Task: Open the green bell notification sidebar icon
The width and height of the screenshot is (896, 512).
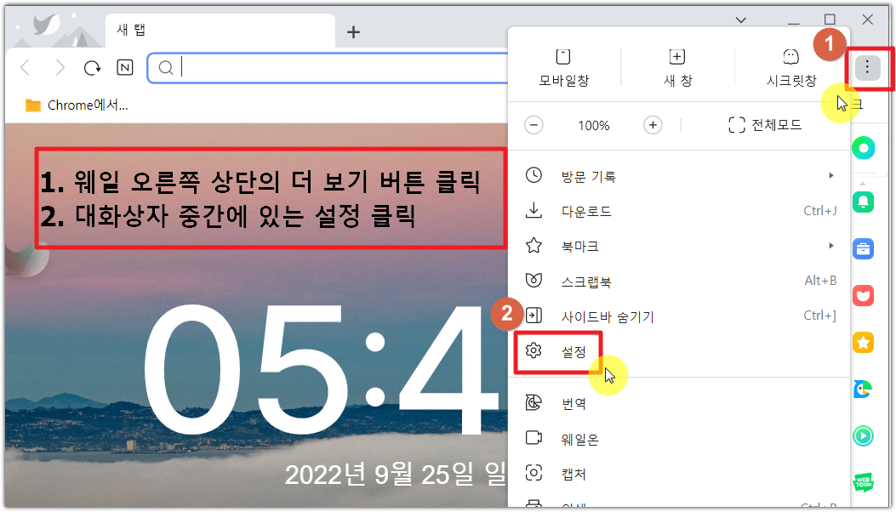Action: point(864,202)
